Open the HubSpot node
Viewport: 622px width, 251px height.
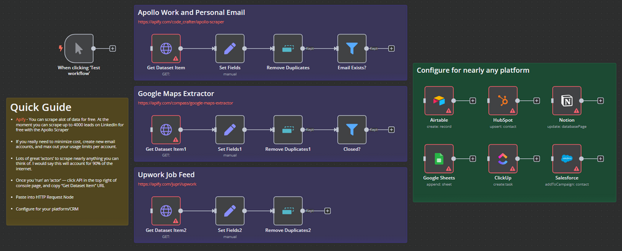click(503, 101)
